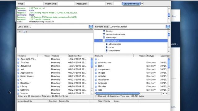Click folder icon of remote libraries entry
Screen dimensions: 198x111
coord(96,87)
